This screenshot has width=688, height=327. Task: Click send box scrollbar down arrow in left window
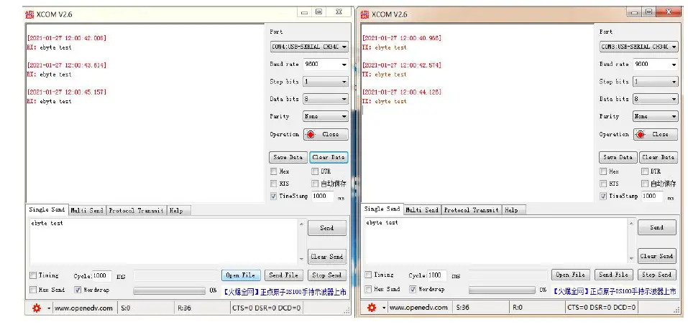[301, 259]
